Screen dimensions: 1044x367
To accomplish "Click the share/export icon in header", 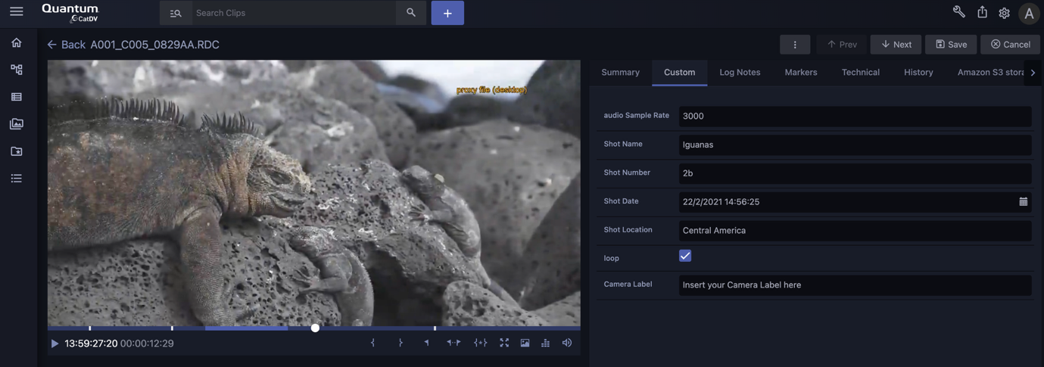I will 982,12.
